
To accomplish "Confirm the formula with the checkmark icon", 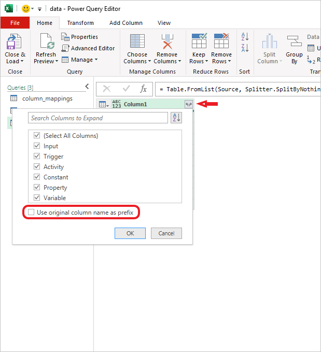I will pos(126,89).
